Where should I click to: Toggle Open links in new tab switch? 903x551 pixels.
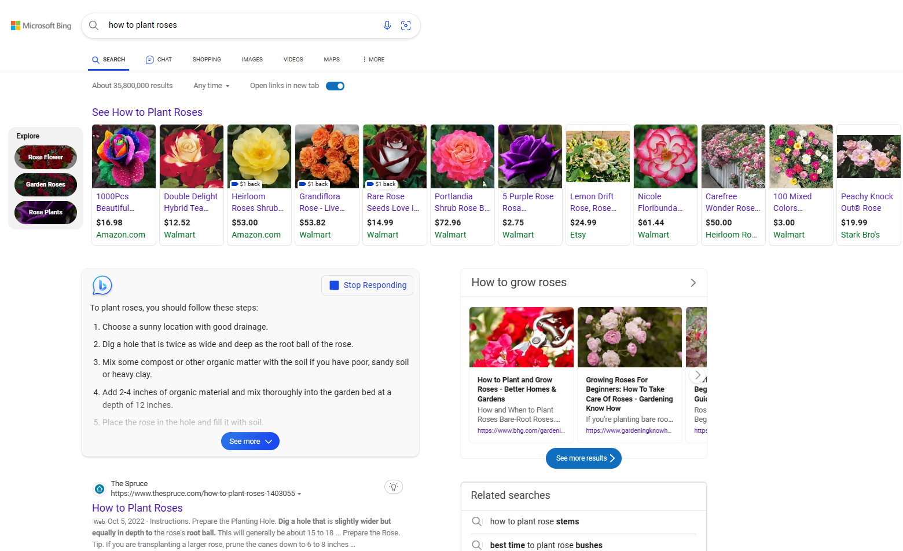point(335,86)
